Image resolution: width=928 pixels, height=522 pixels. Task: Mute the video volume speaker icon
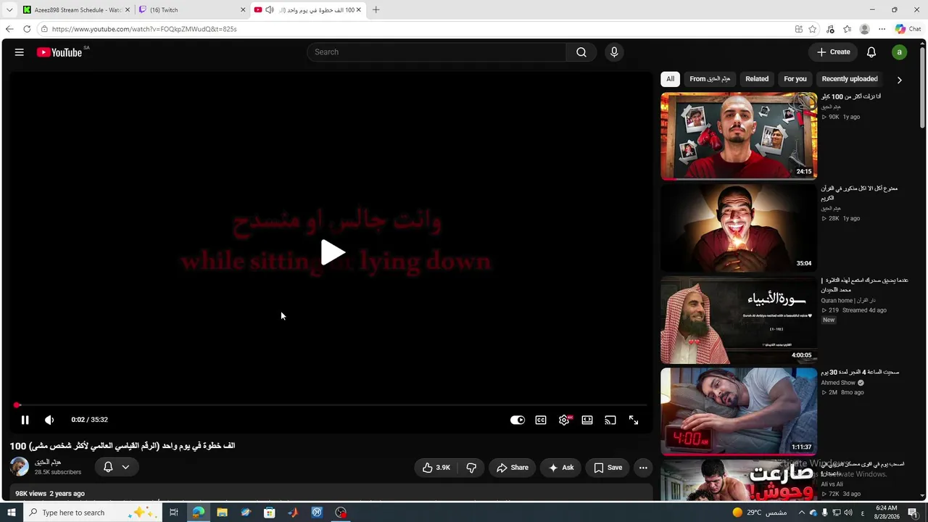(49, 420)
